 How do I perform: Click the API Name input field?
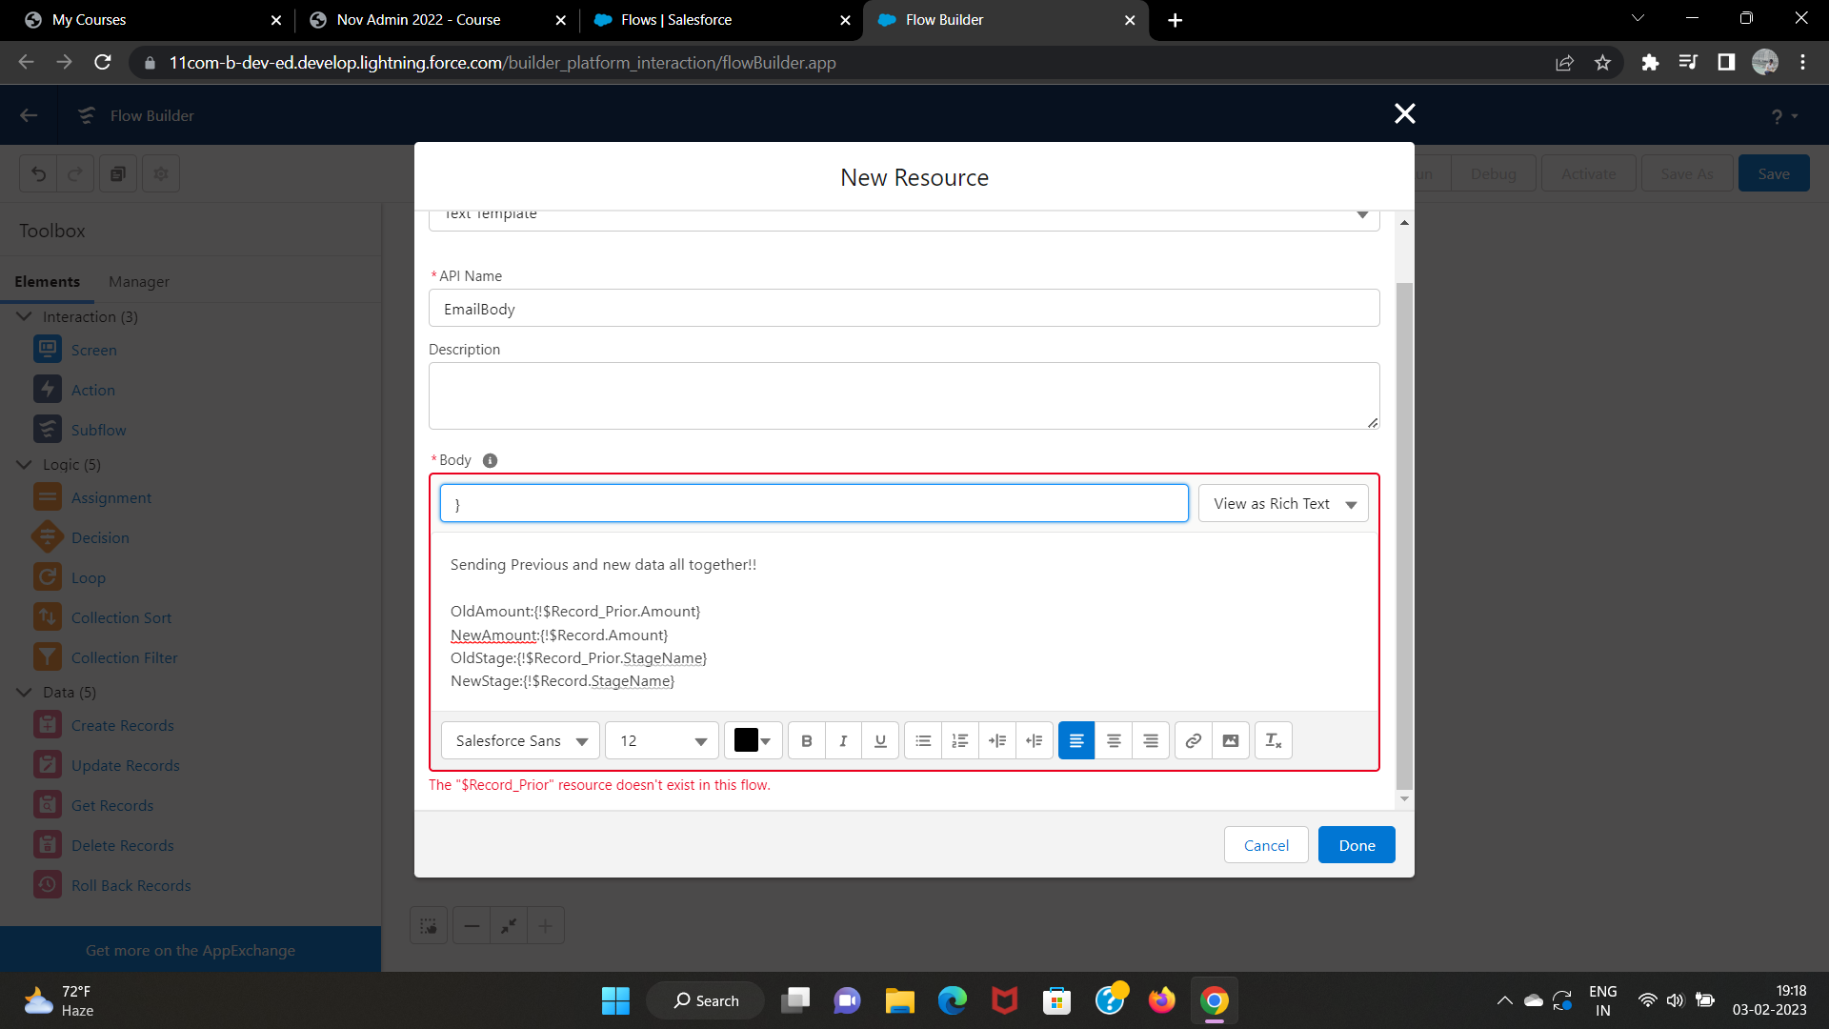coord(903,309)
